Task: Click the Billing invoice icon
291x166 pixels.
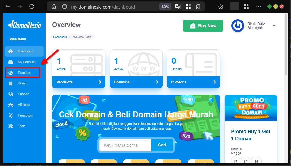Action: pyautogui.click(x=10, y=83)
